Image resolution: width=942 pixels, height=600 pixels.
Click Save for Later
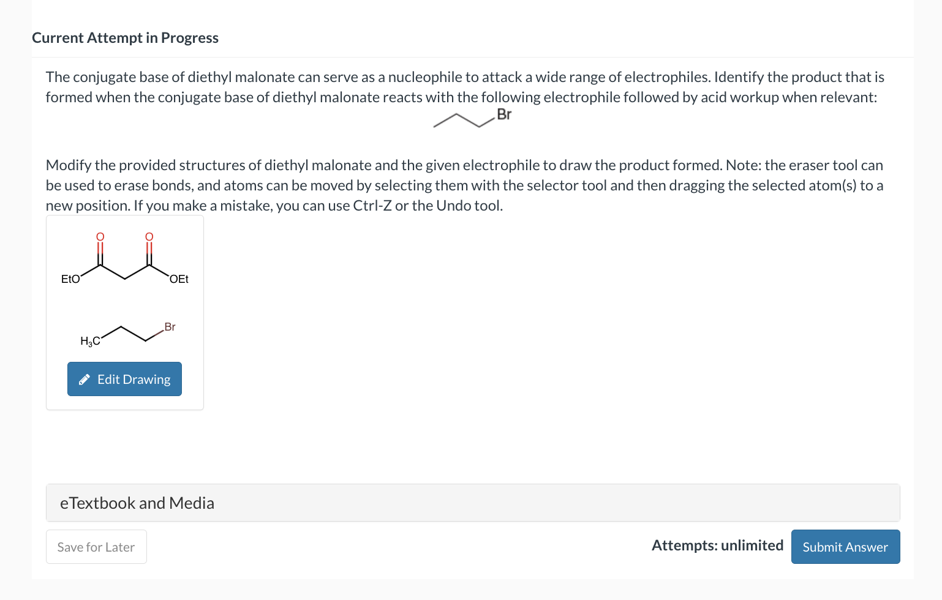[x=96, y=546]
